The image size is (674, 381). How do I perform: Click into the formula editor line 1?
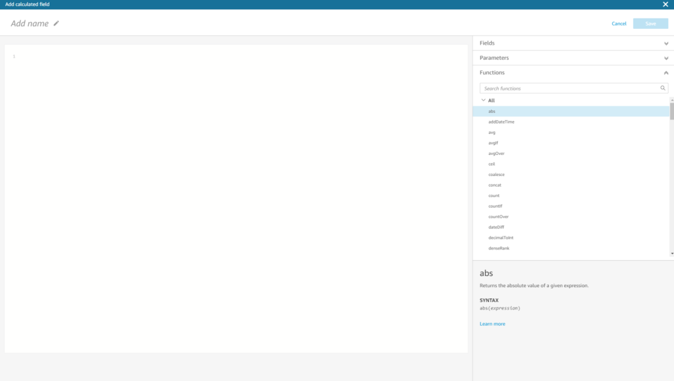(x=237, y=56)
